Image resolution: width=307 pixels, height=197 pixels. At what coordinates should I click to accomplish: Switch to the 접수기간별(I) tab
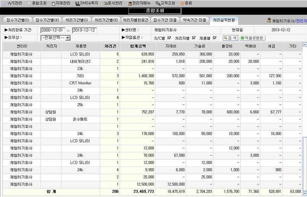click(x=16, y=20)
